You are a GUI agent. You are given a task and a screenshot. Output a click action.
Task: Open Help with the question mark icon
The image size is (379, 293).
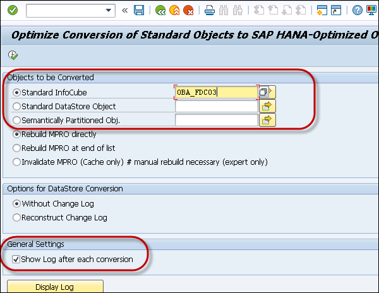point(358,11)
